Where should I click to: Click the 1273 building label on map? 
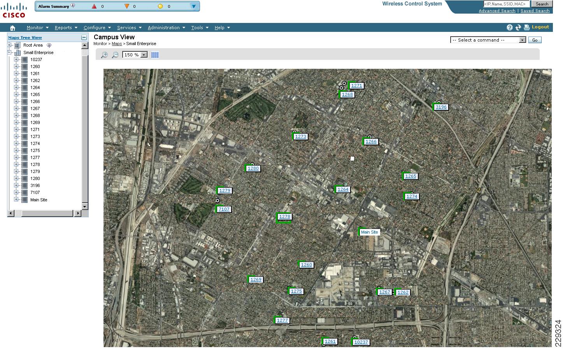click(x=300, y=136)
